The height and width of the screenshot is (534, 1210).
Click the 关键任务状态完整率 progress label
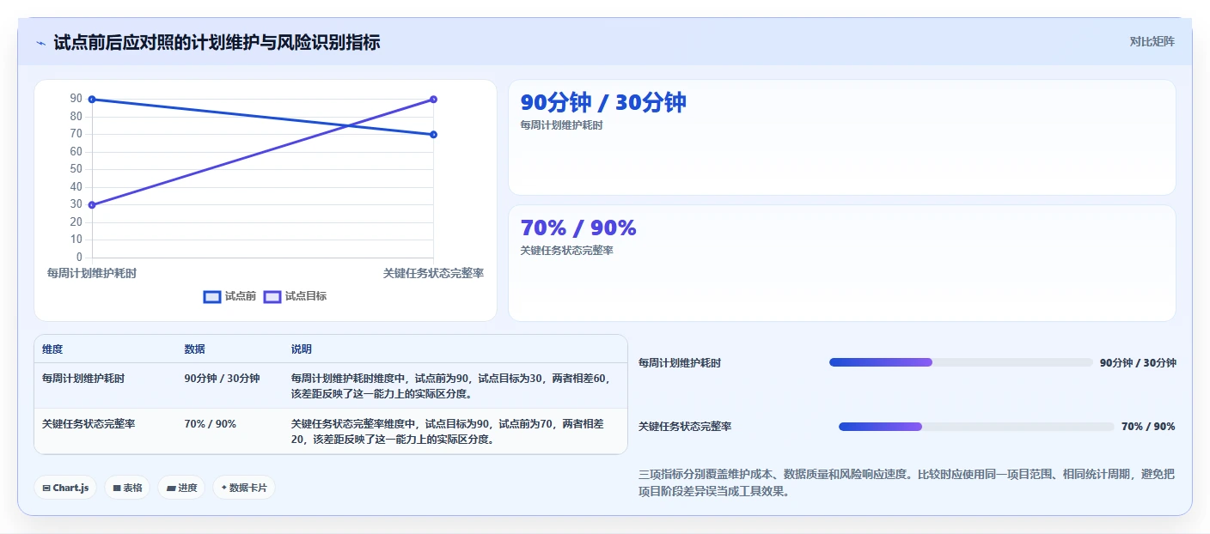click(x=685, y=427)
